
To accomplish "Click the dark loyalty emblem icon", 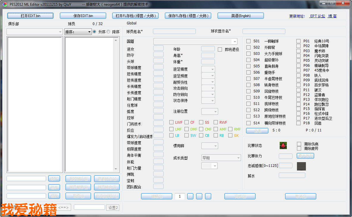I will (x=301, y=166).
